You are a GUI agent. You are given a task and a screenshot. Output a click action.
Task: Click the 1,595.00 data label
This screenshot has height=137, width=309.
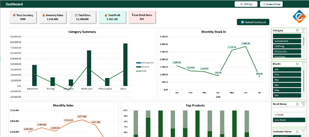coord(177,62)
